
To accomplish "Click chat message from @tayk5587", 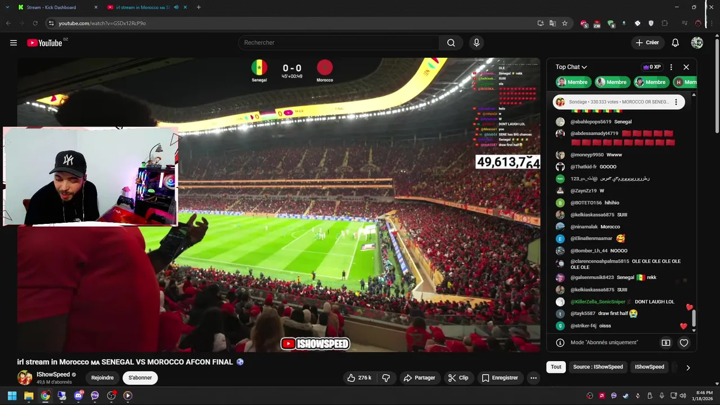I will 604,314.
